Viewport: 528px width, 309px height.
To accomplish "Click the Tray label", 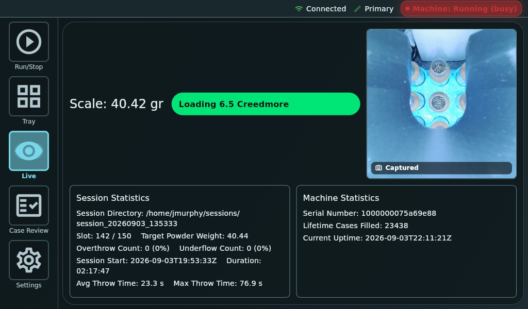I will click(29, 122).
